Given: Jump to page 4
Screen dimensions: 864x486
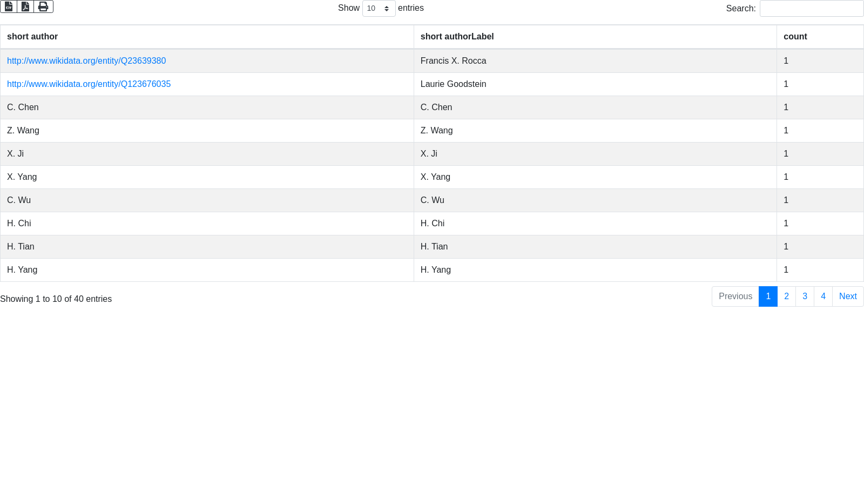Looking at the screenshot, I should pos(823,296).
